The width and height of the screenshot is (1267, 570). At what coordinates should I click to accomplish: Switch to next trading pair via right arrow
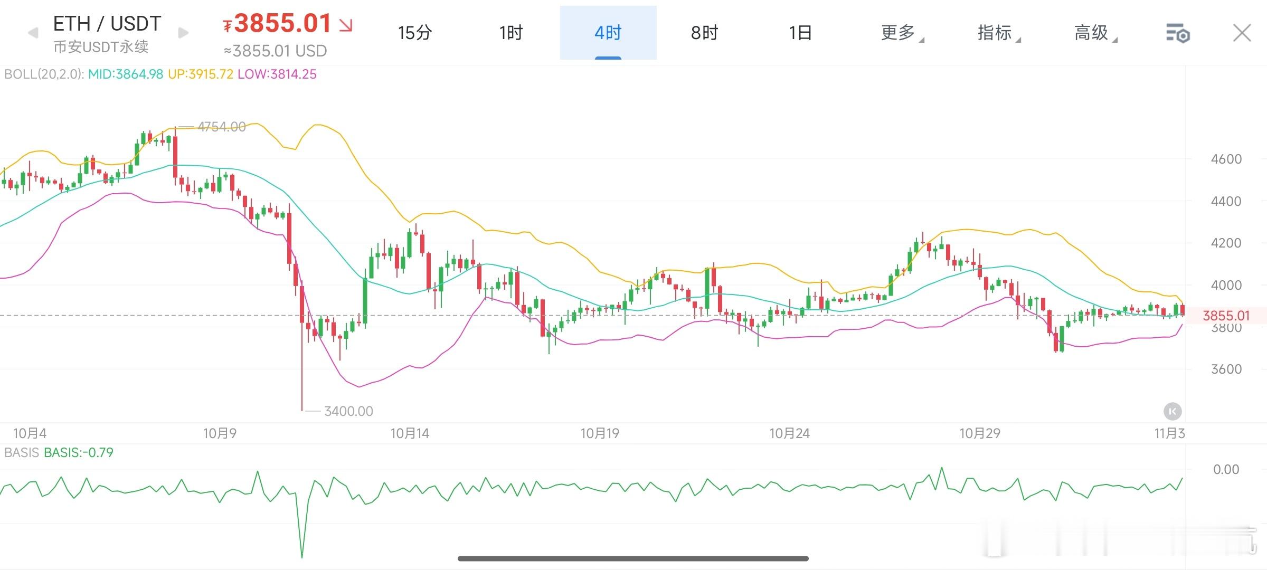point(182,33)
